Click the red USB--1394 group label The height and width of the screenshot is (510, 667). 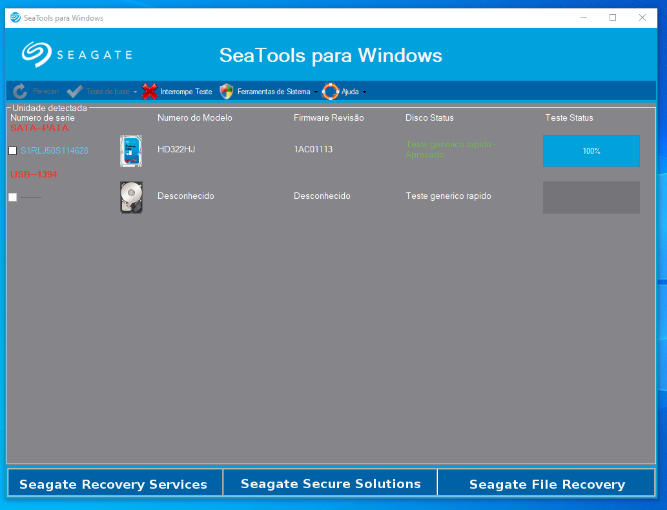click(x=34, y=174)
